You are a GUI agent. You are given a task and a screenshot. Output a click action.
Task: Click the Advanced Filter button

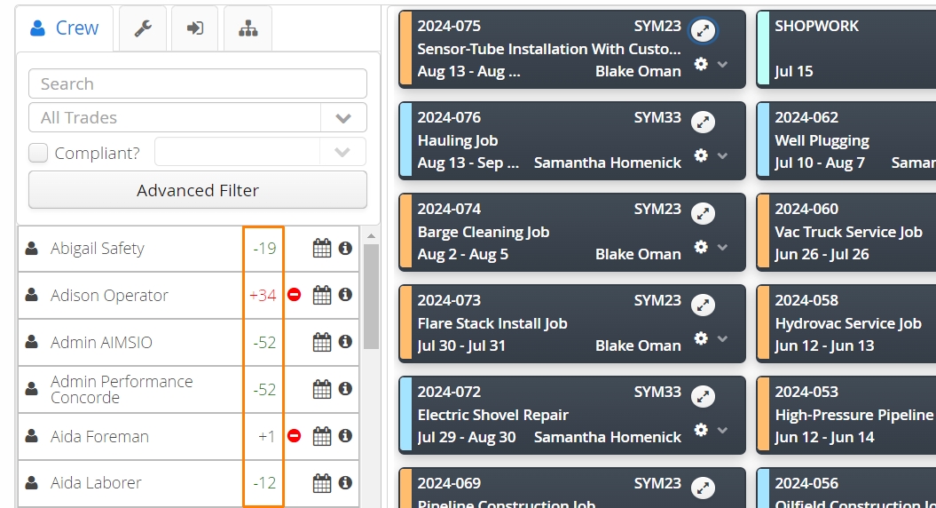pos(198,190)
